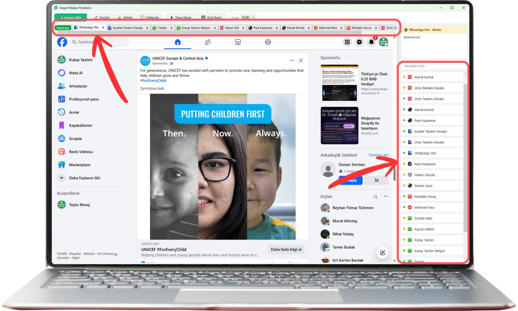This screenshot has width=518, height=311.
Task: Click the Hesap Ekle button
Action: point(70,17)
